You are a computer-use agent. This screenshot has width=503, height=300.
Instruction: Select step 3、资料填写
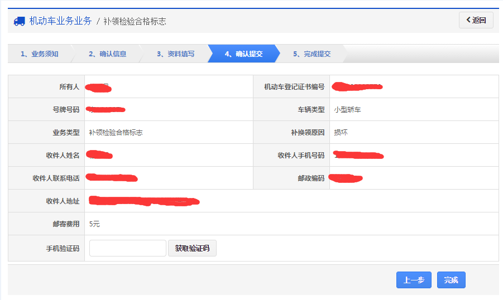click(175, 54)
